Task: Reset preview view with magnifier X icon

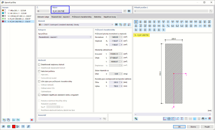Action: tap(209, 119)
